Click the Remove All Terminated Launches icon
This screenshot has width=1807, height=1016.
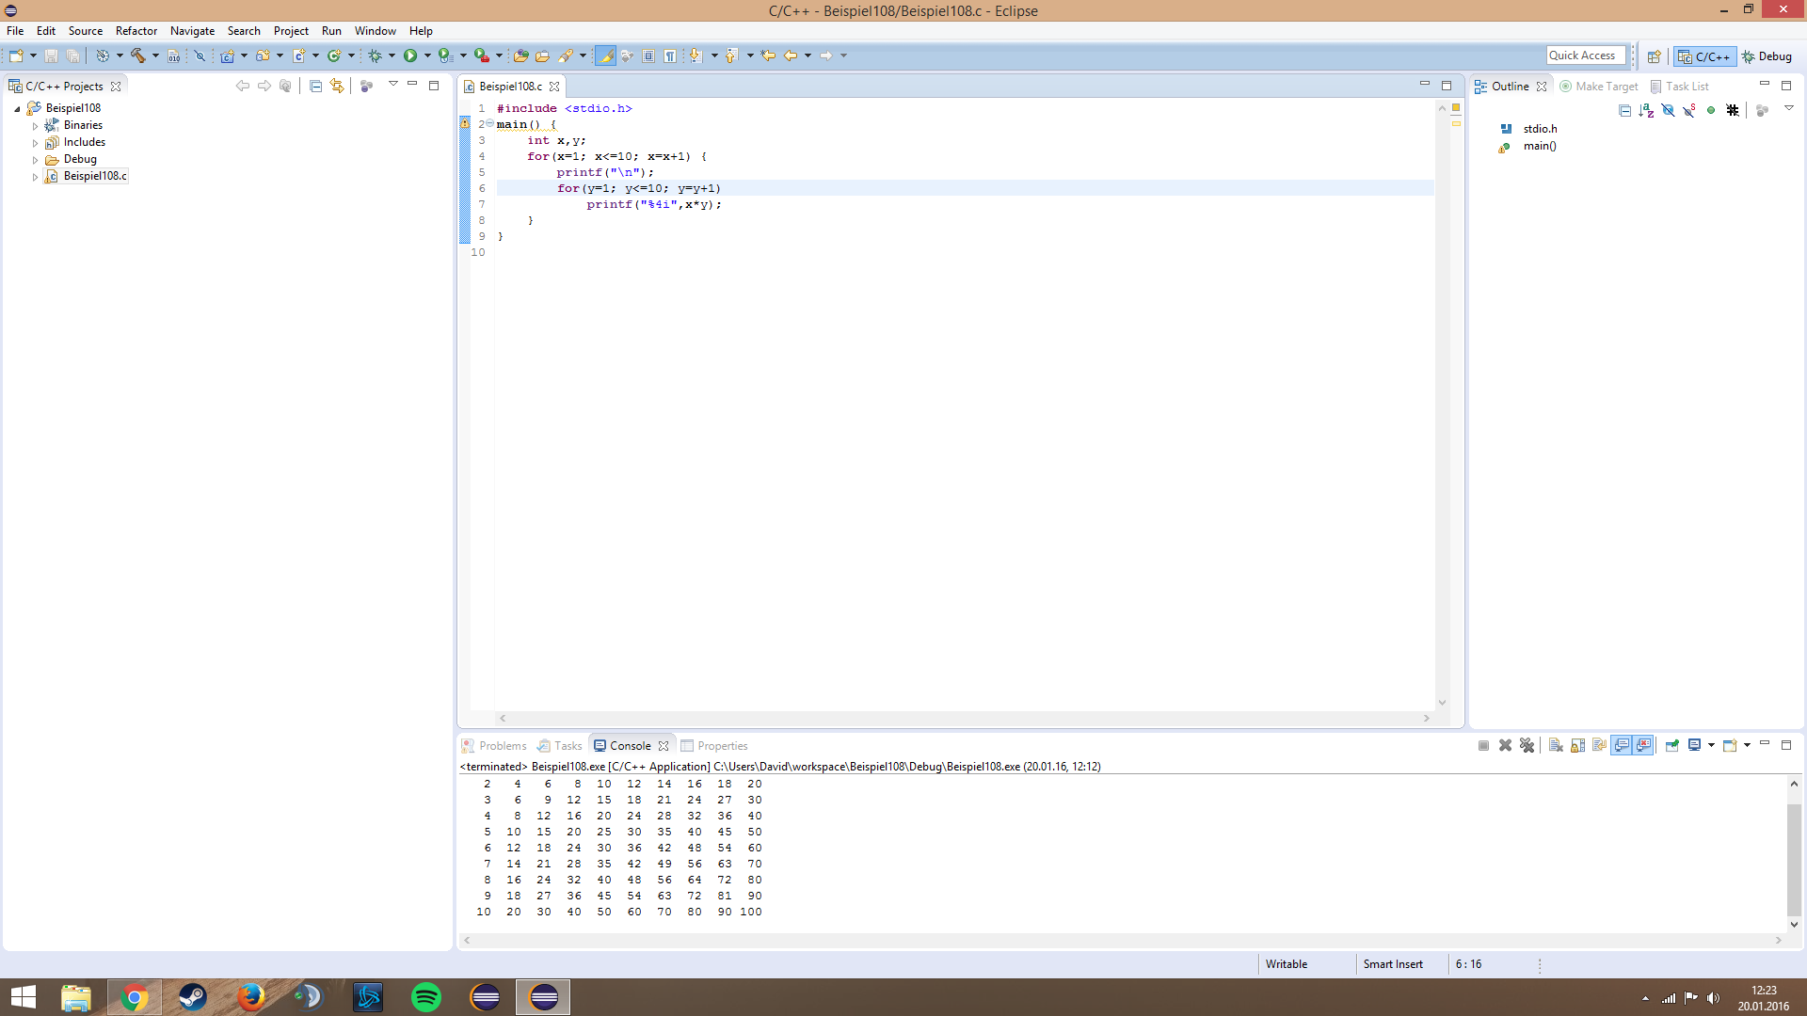[x=1527, y=745]
